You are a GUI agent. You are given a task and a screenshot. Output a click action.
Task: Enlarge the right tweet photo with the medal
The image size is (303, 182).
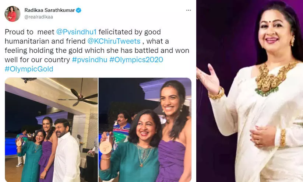(x=145, y=130)
